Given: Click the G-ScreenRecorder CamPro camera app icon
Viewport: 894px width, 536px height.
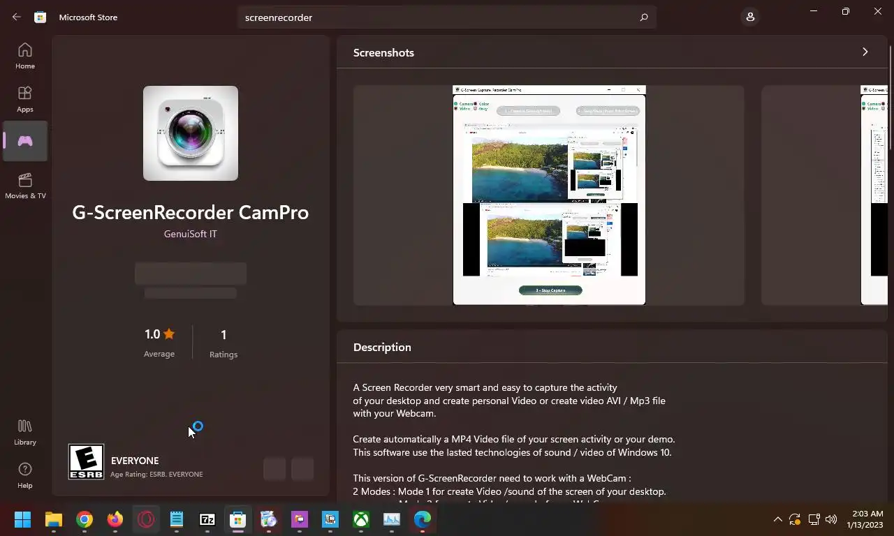Looking at the screenshot, I should pyautogui.click(x=191, y=133).
